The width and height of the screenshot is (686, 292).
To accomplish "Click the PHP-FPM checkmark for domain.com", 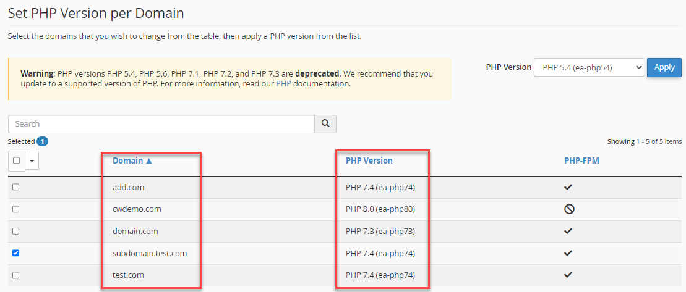I will coord(569,231).
